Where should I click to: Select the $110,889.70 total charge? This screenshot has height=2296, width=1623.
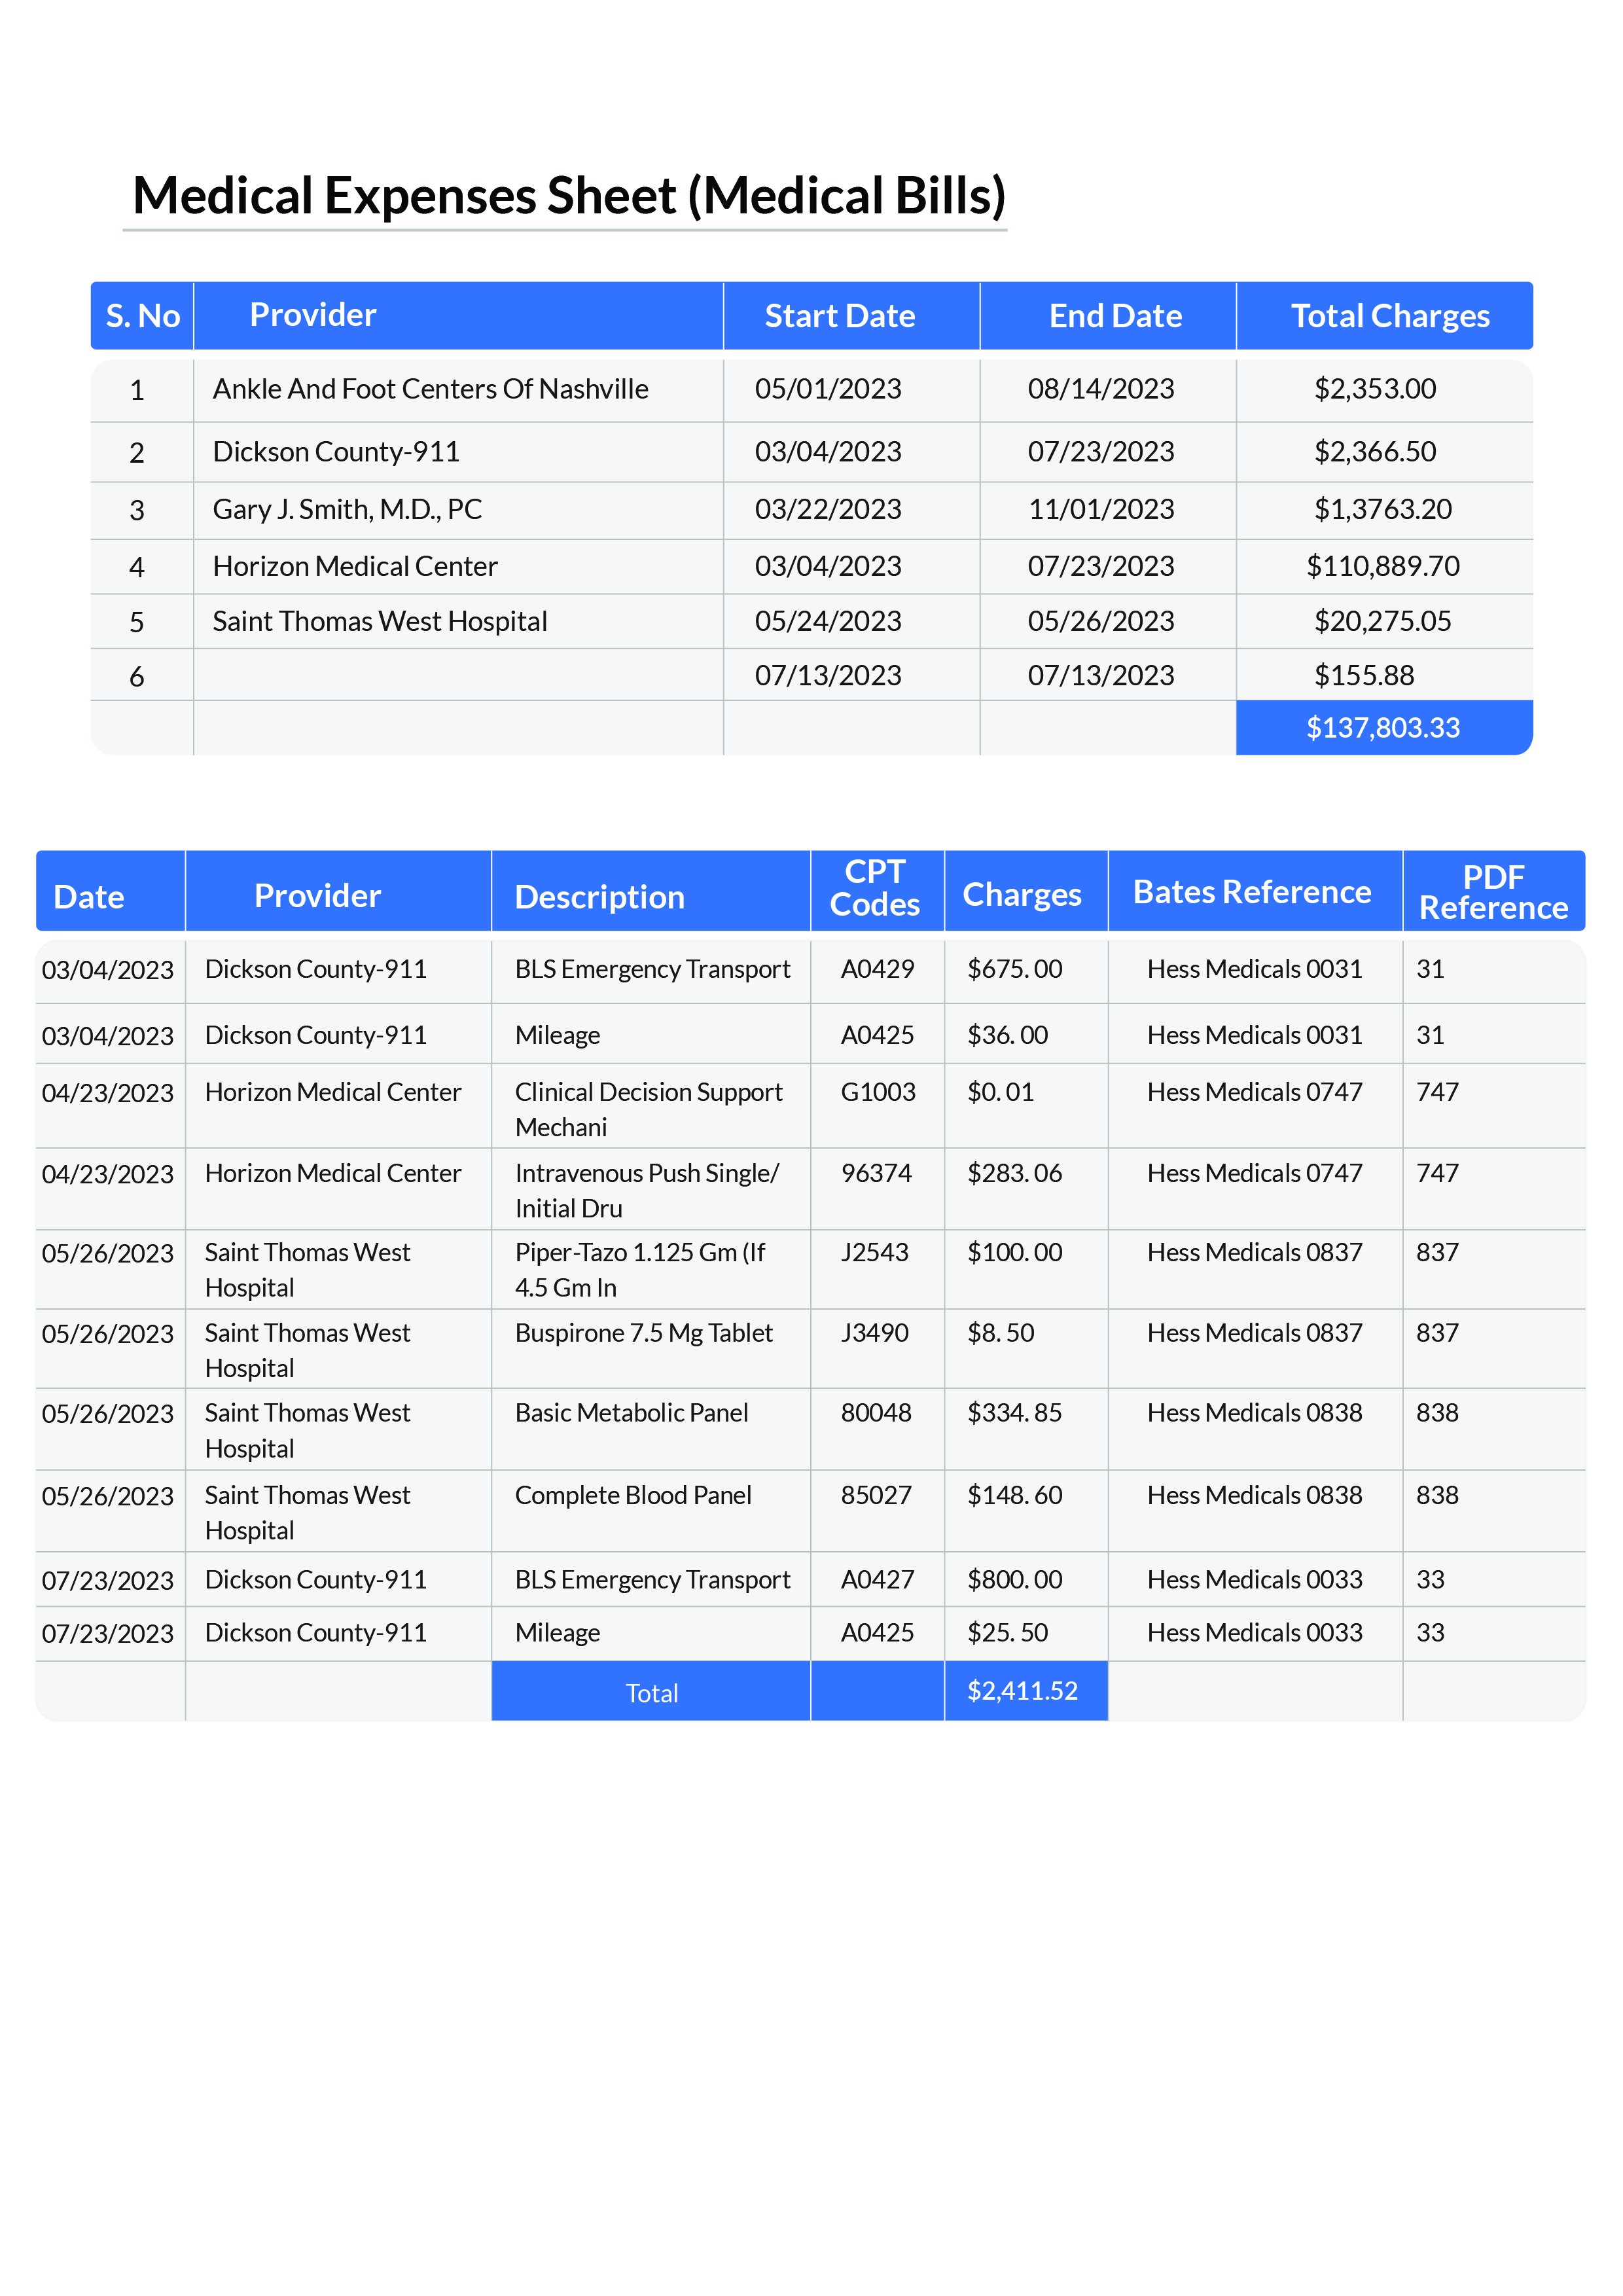1383,567
